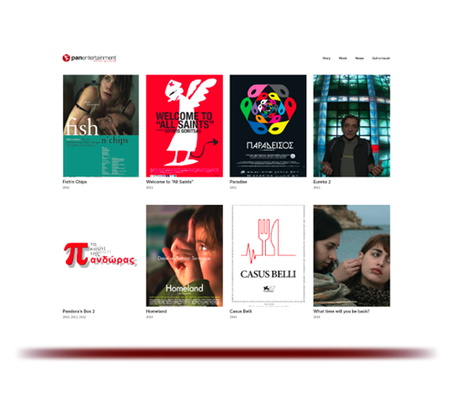Click the Welcome to "All Saints" title link

(170, 182)
